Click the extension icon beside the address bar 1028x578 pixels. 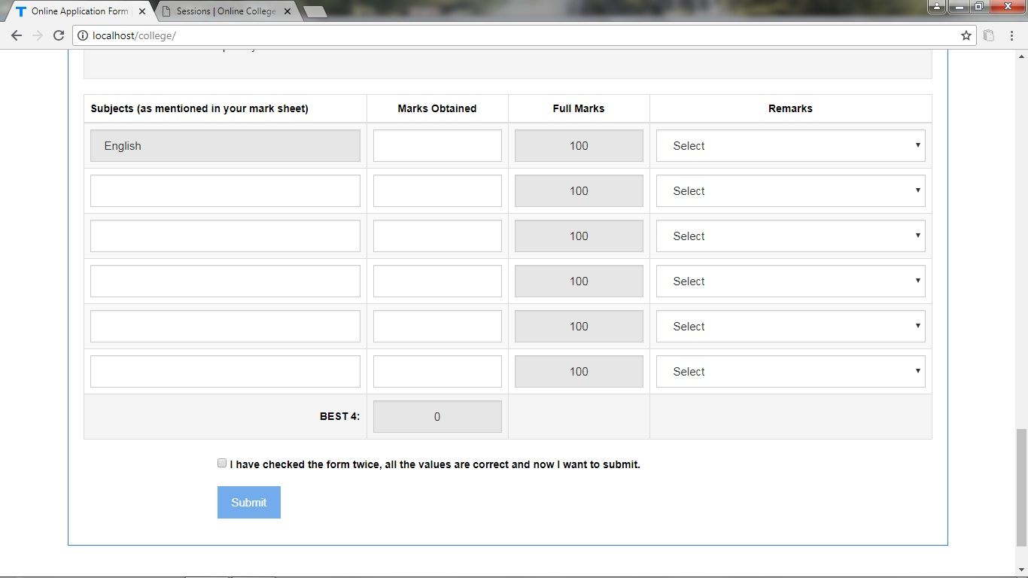989,35
